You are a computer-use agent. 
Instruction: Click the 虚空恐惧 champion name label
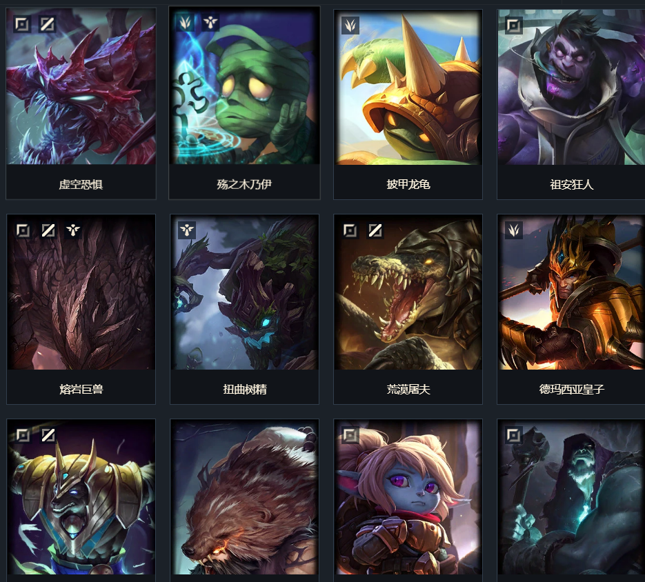click(81, 184)
